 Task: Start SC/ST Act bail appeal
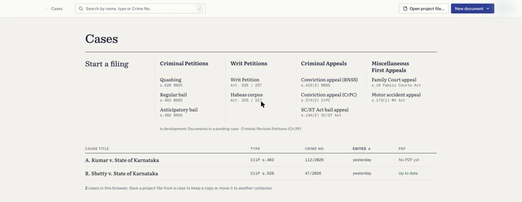point(325,112)
